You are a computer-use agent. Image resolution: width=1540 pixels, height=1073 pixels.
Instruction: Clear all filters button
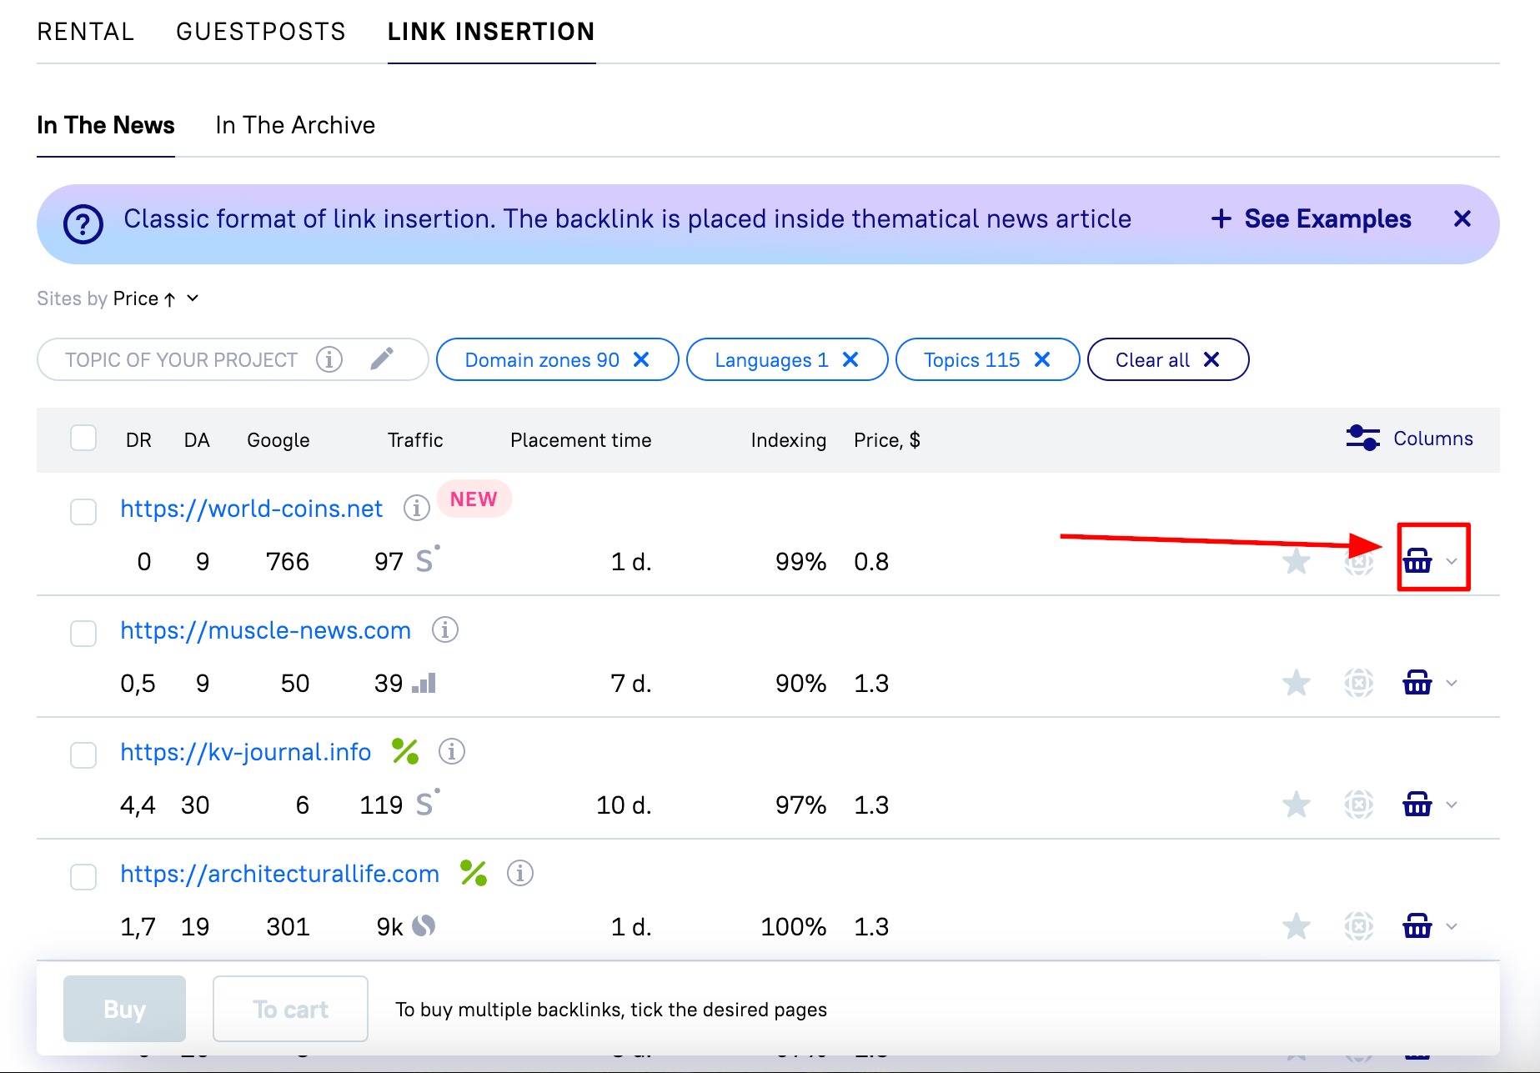click(1168, 359)
